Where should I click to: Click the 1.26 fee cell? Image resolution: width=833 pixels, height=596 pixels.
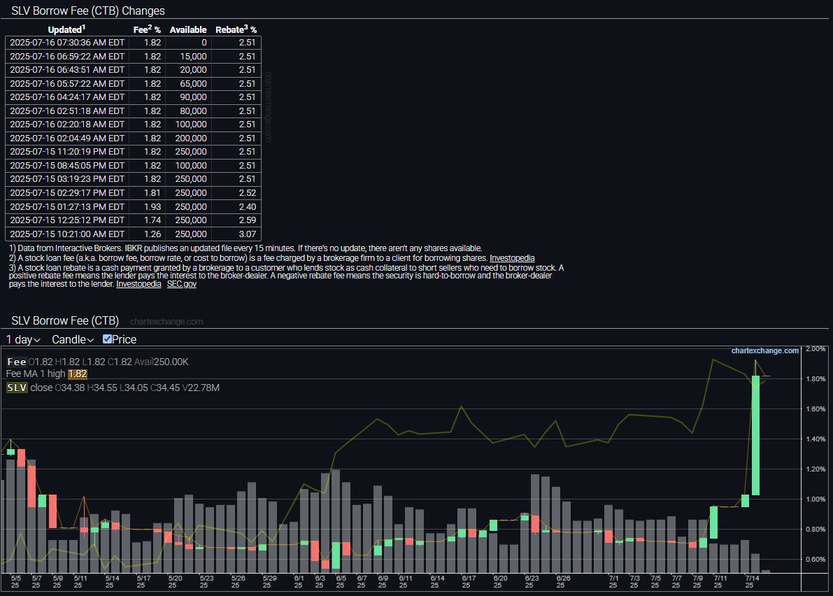147,234
